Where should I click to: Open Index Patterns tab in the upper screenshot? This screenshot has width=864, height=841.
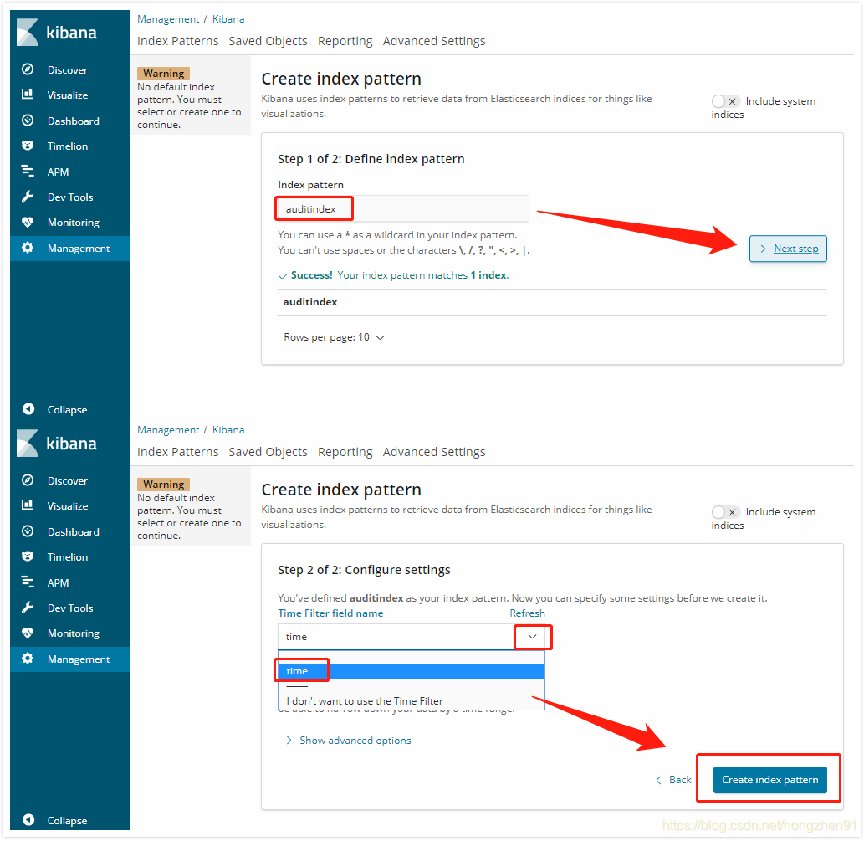coord(177,41)
